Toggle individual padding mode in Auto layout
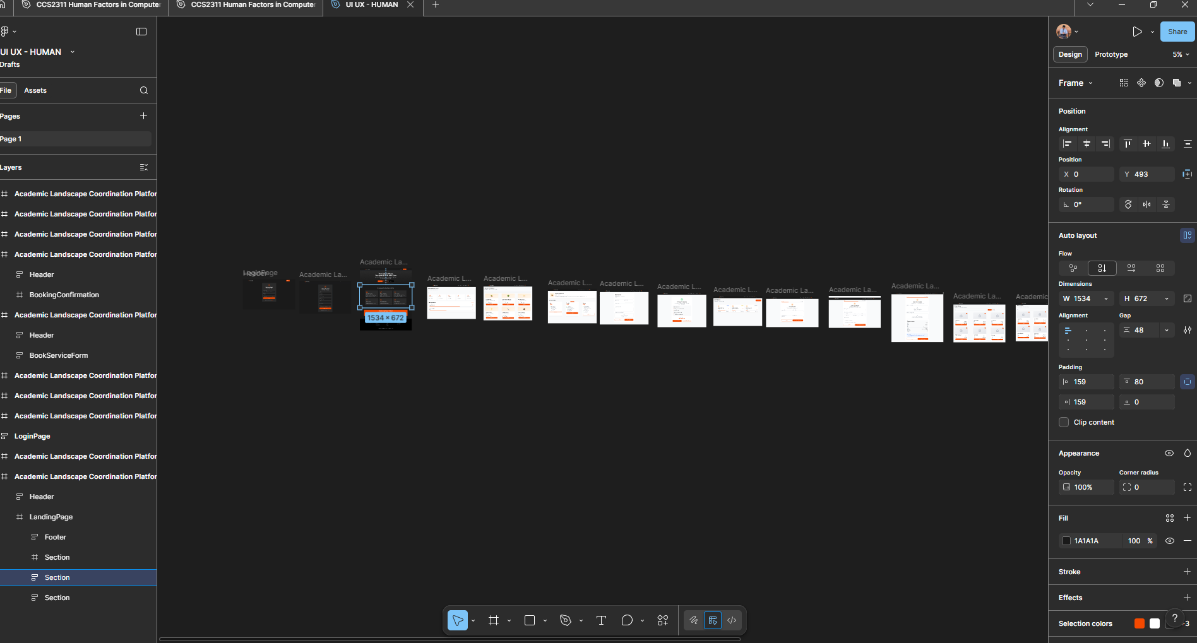Screen dimensions: 1197x643 coord(1188,382)
